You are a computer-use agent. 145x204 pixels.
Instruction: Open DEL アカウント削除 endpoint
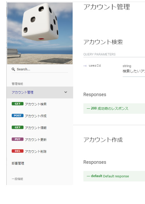[40, 151]
